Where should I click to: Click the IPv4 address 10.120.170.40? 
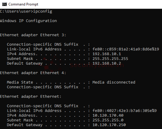[108, 115]
